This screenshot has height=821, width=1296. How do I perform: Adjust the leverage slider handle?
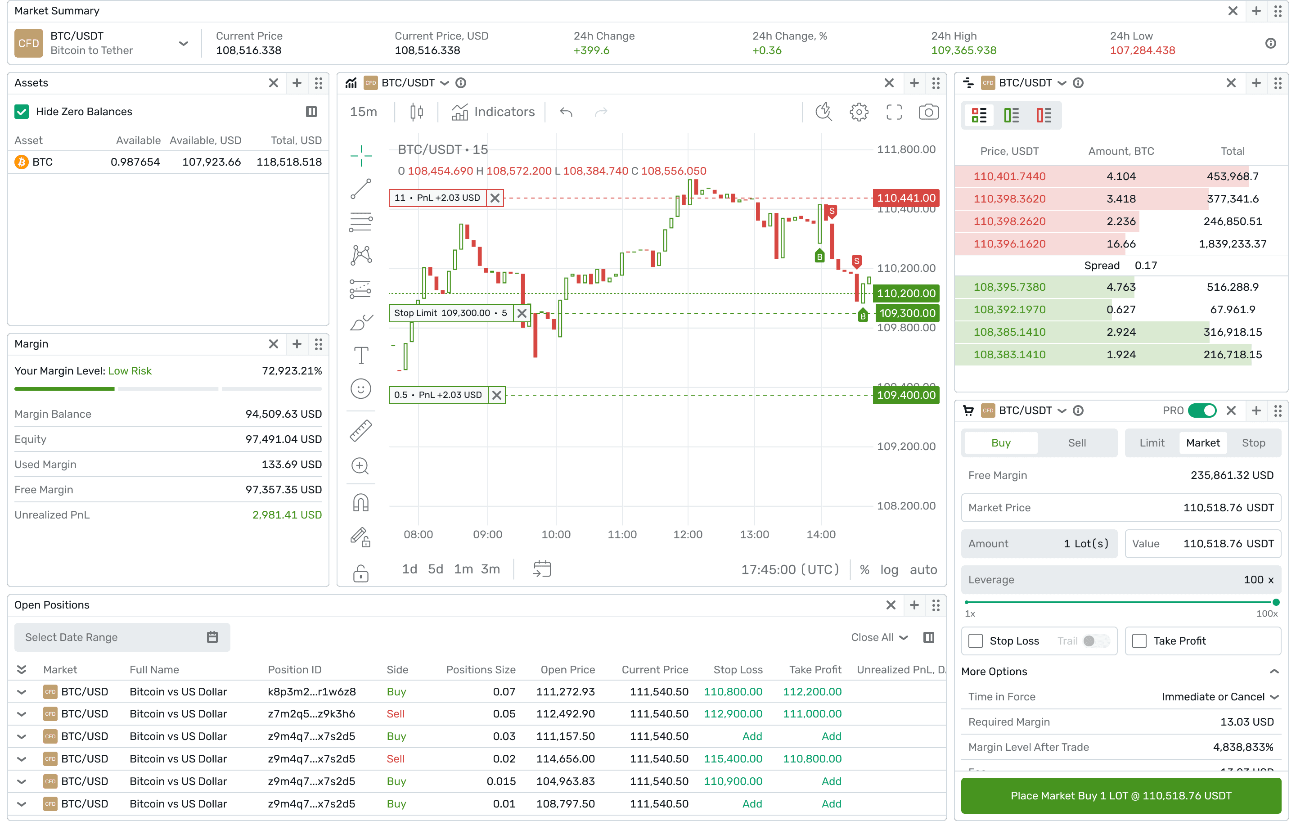[x=1276, y=602]
